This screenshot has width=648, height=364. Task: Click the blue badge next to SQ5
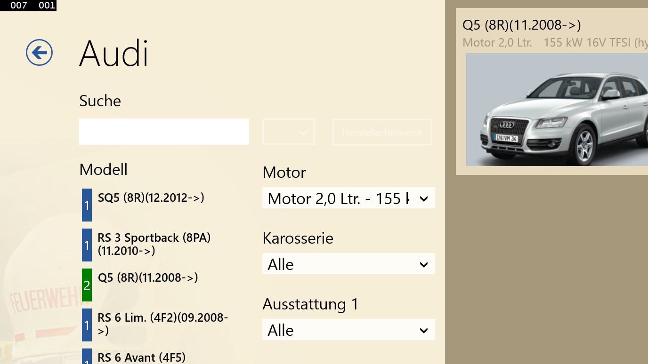click(x=87, y=205)
